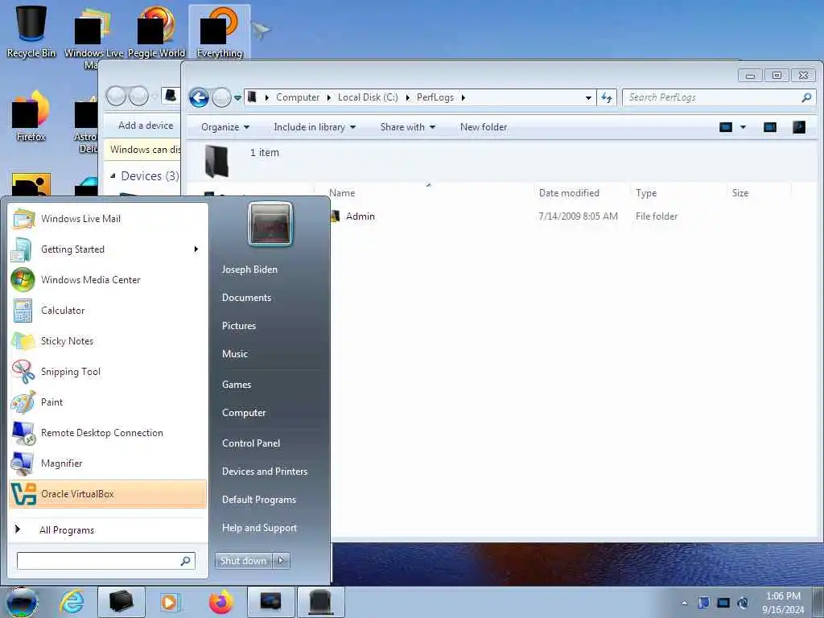Toggle the preview pane
The width and height of the screenshot is (824, 618).
(770, 127)
